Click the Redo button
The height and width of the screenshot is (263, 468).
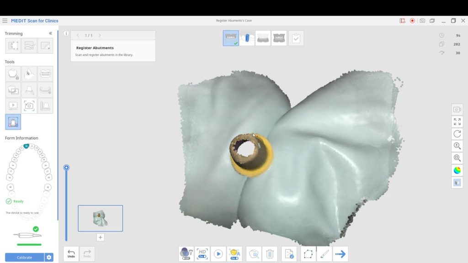[x=87, y=254]
